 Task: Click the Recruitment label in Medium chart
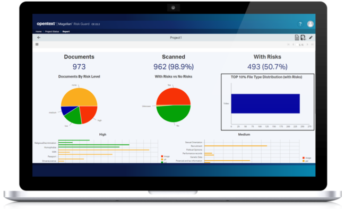[x=196, y=146]
